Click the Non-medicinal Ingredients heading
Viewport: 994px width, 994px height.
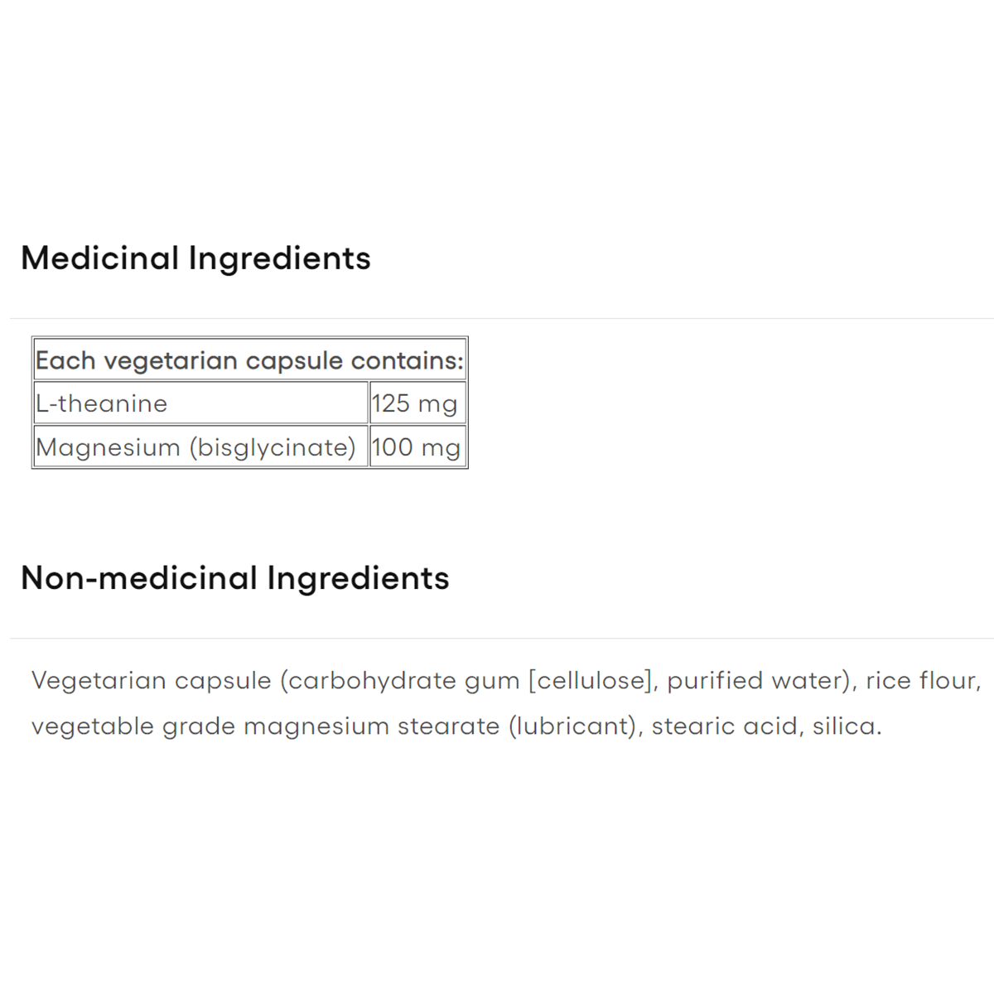[234, 578]
